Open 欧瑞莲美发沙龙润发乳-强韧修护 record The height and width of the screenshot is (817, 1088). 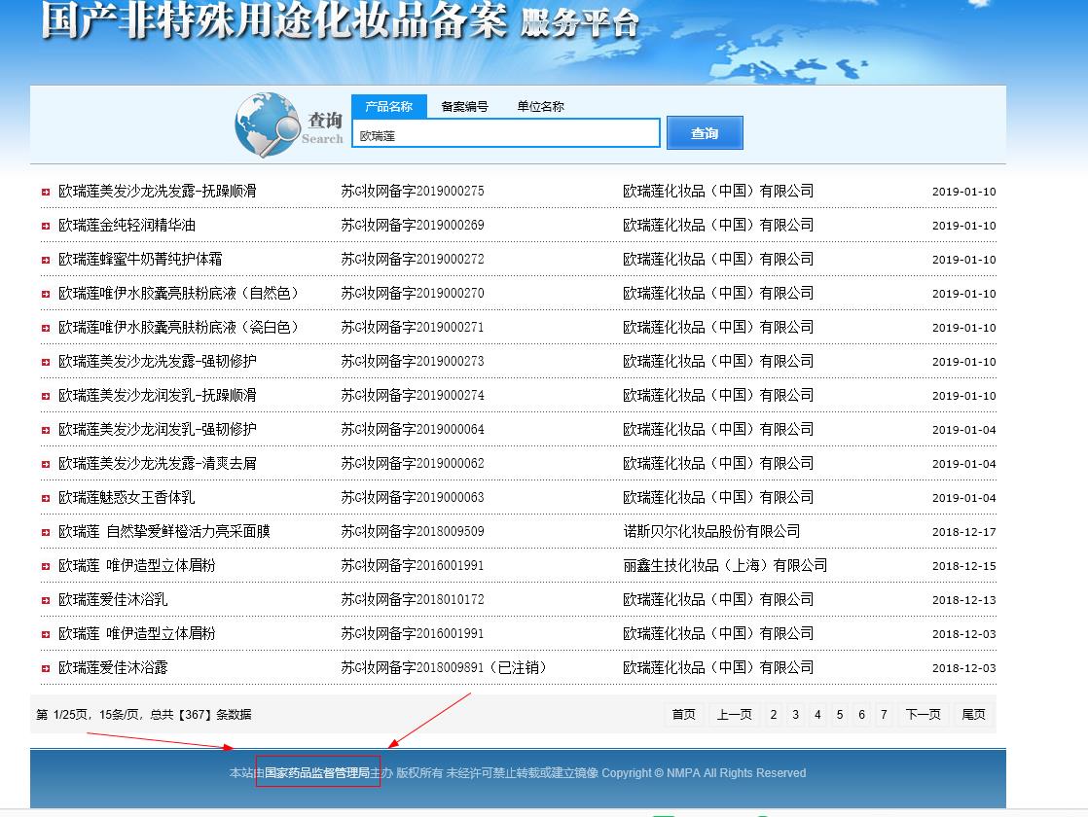coord(158,429)
